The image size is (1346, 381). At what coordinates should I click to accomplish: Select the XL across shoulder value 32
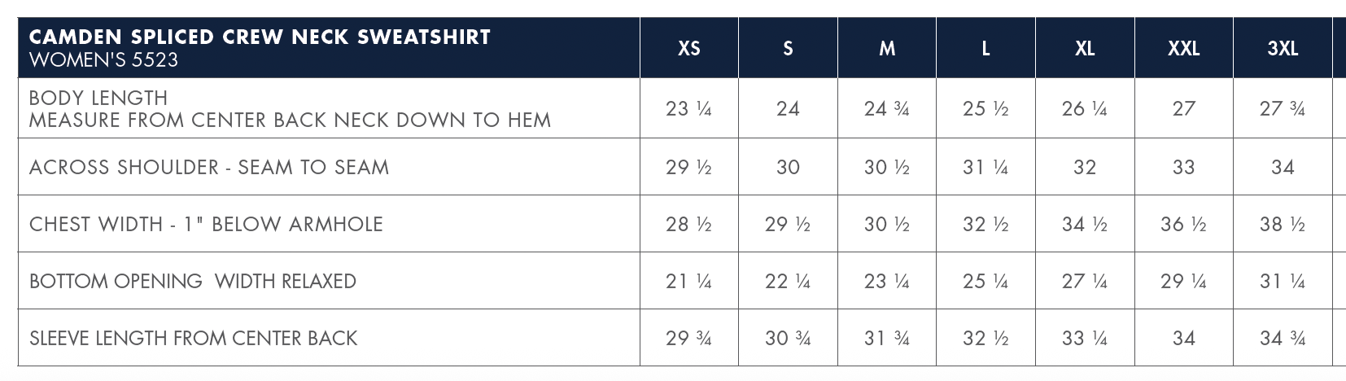[1085, 167]
